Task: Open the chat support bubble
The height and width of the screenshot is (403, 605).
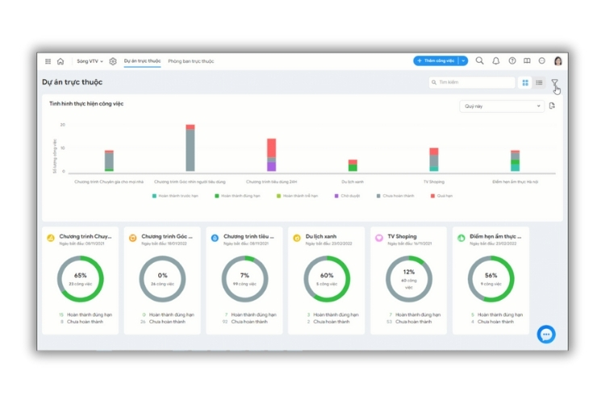Action: 546,334
